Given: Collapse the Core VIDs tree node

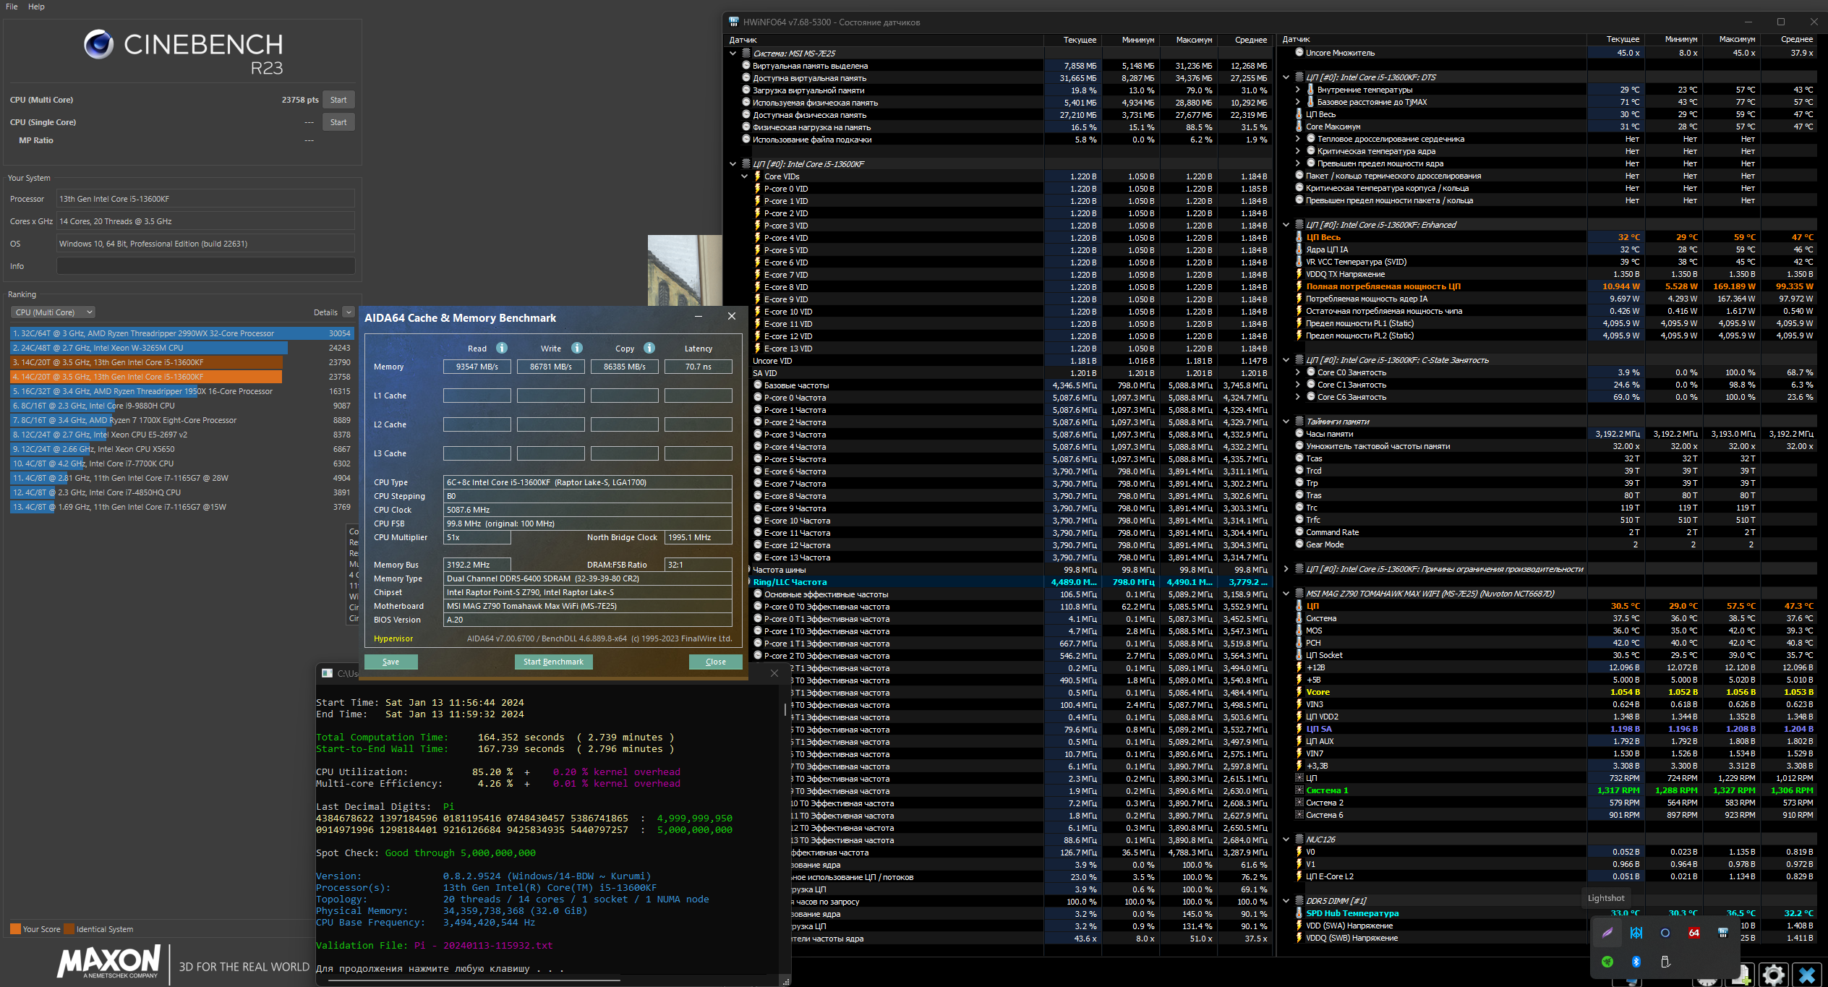Looking at the screenshot, I should point(744,176).
